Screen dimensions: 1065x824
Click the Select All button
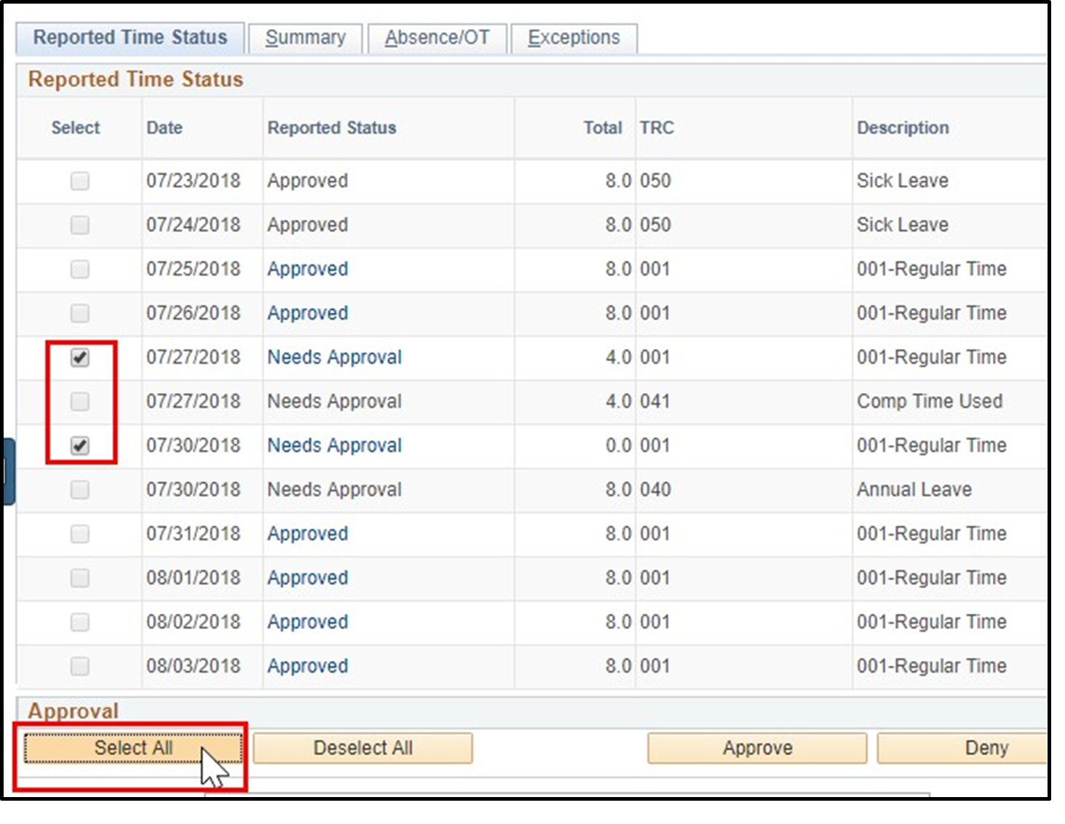(134, 748)
